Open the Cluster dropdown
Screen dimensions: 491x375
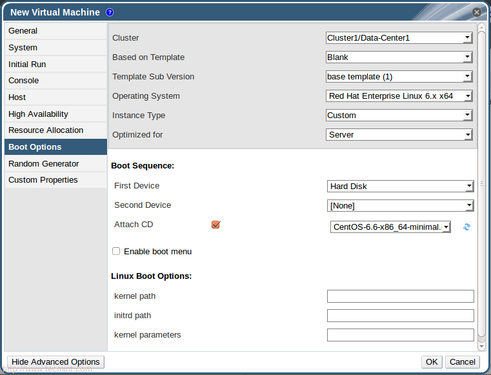(399, 38)
